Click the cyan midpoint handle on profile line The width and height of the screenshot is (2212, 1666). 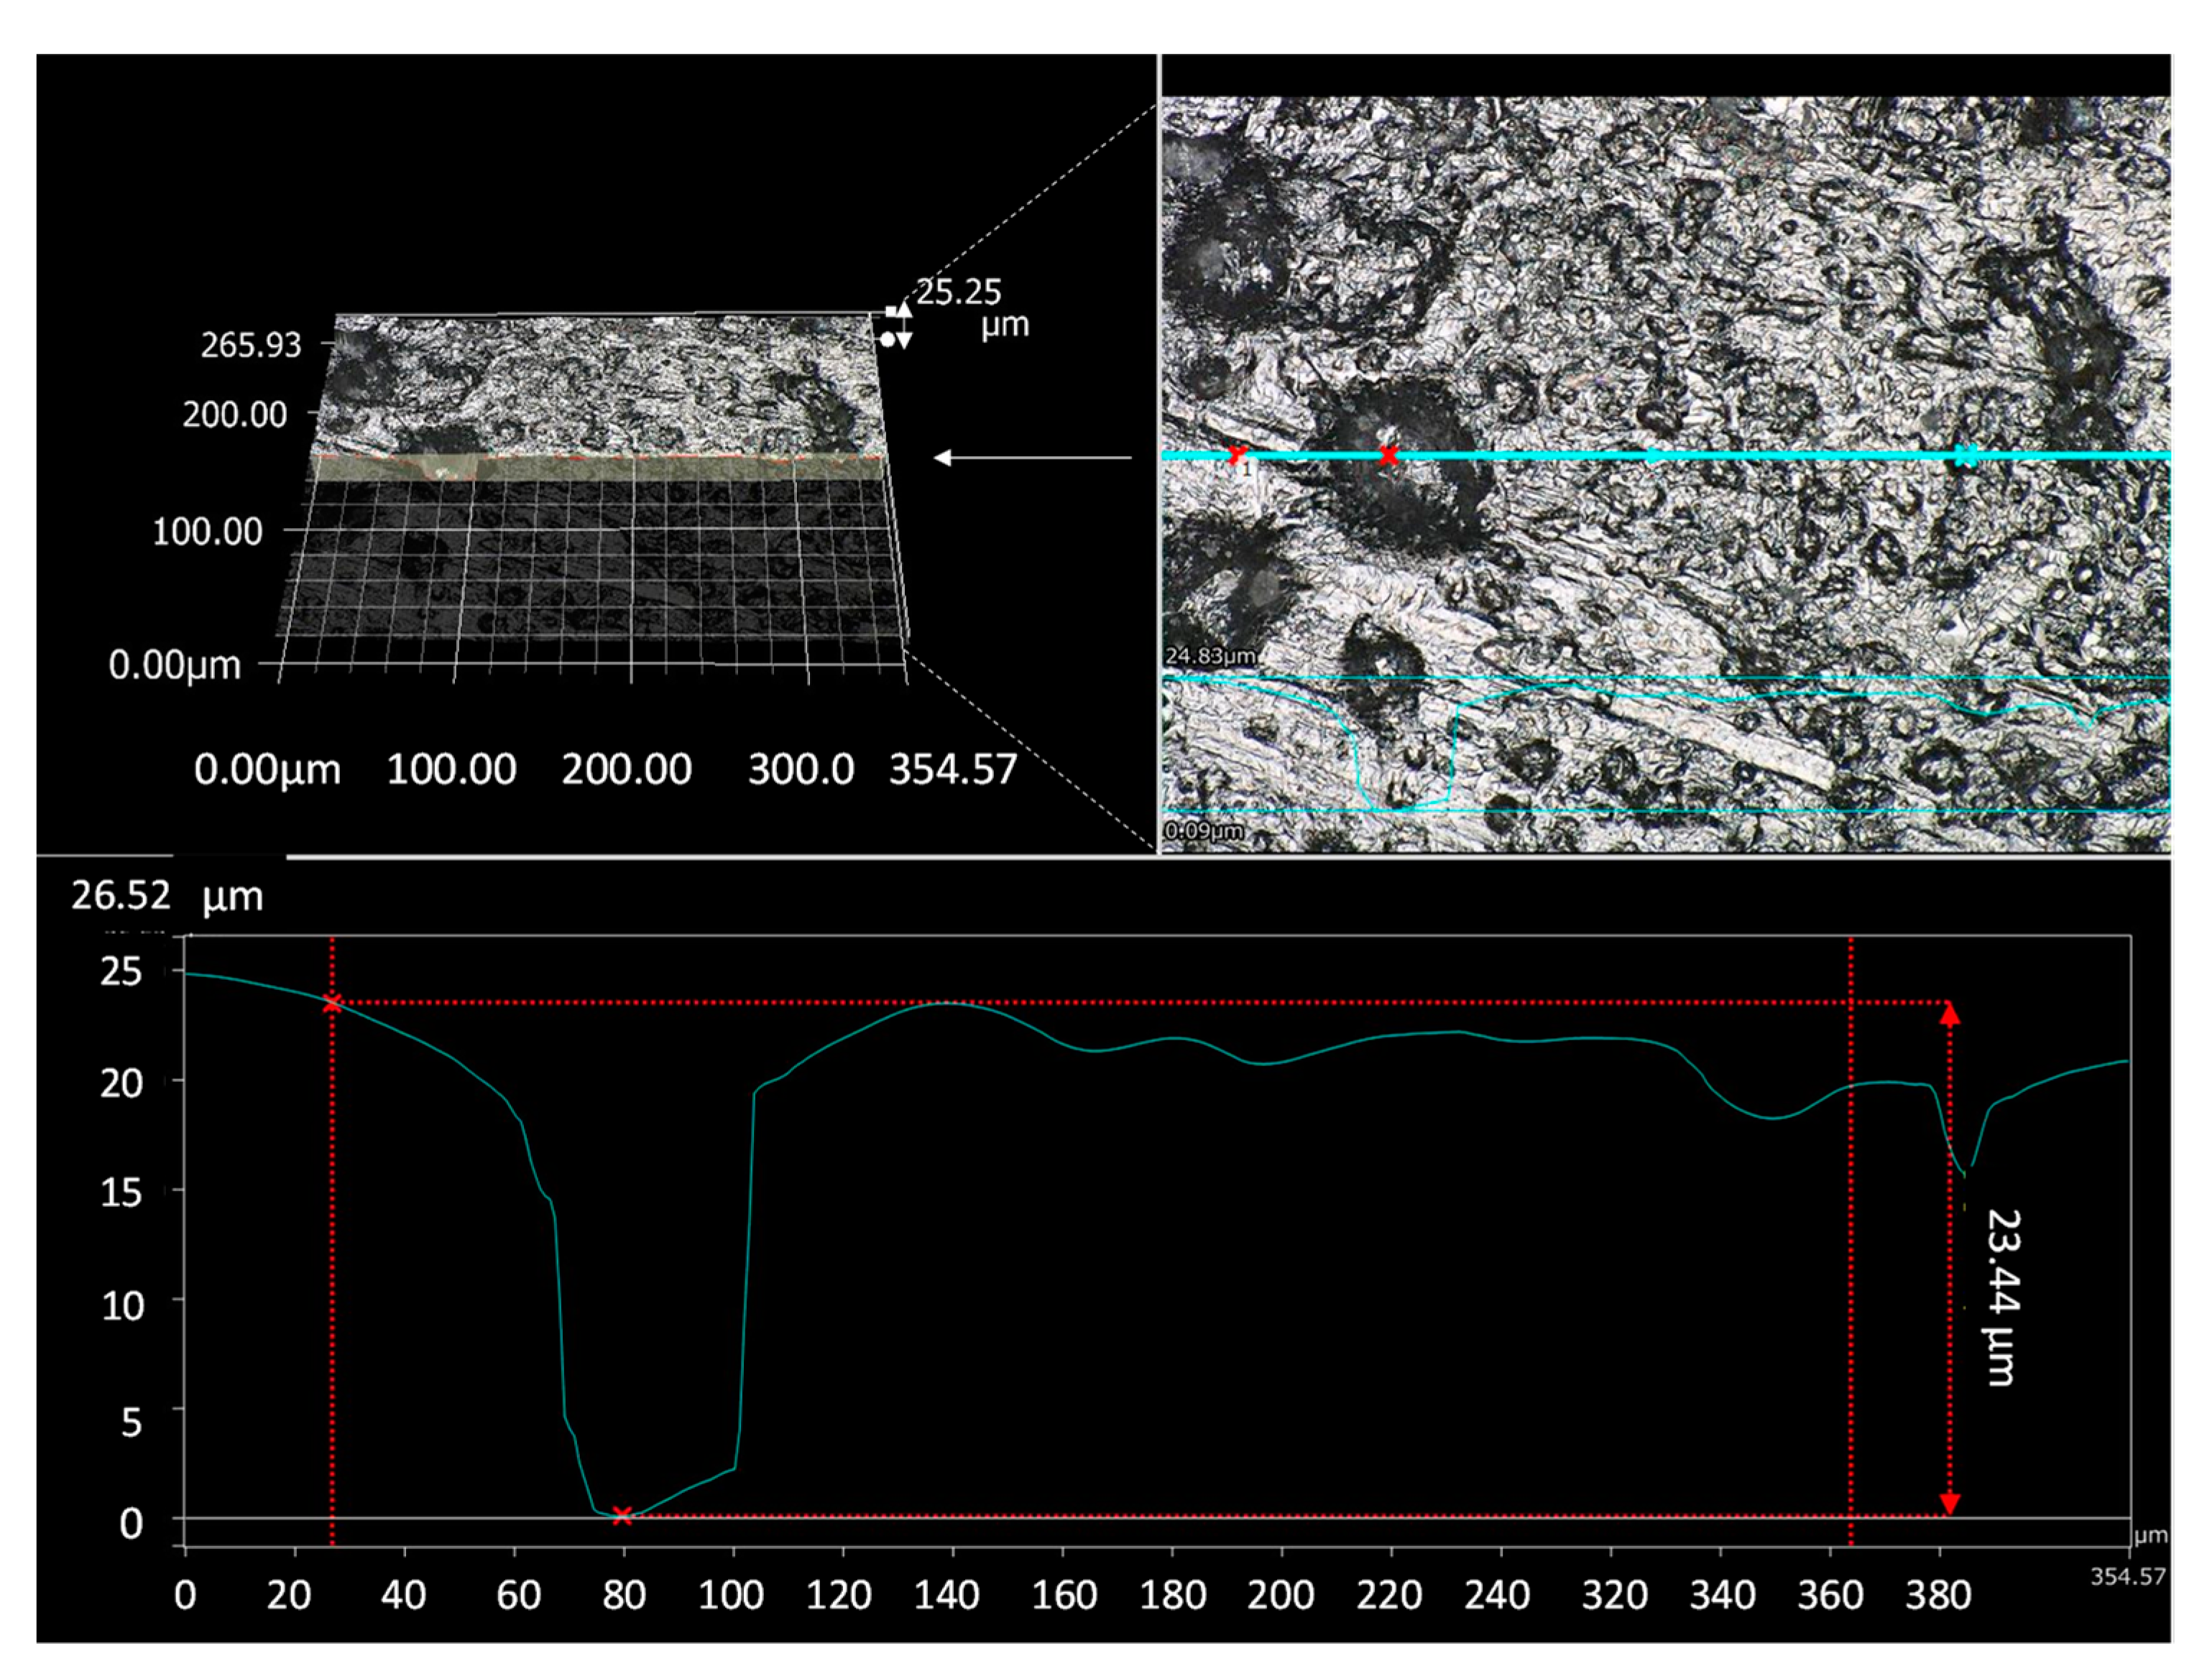tap(1652, 457)
